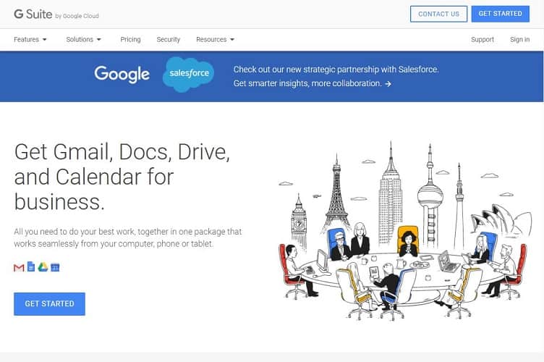The image size is (544, 362).
Task: Click the 'All you need to do' paragraph
Action: click(x=127, y=237)
